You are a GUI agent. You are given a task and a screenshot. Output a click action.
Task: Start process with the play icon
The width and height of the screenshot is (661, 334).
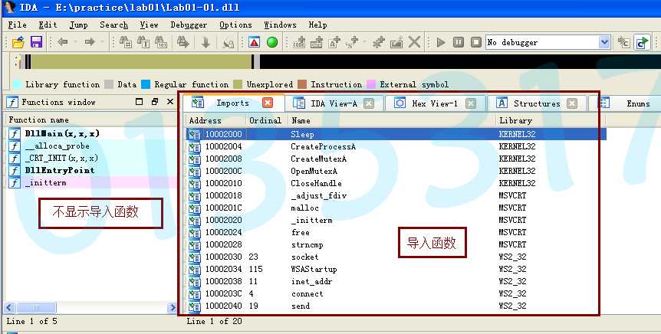pyautogui.click(x=441, y=42)
